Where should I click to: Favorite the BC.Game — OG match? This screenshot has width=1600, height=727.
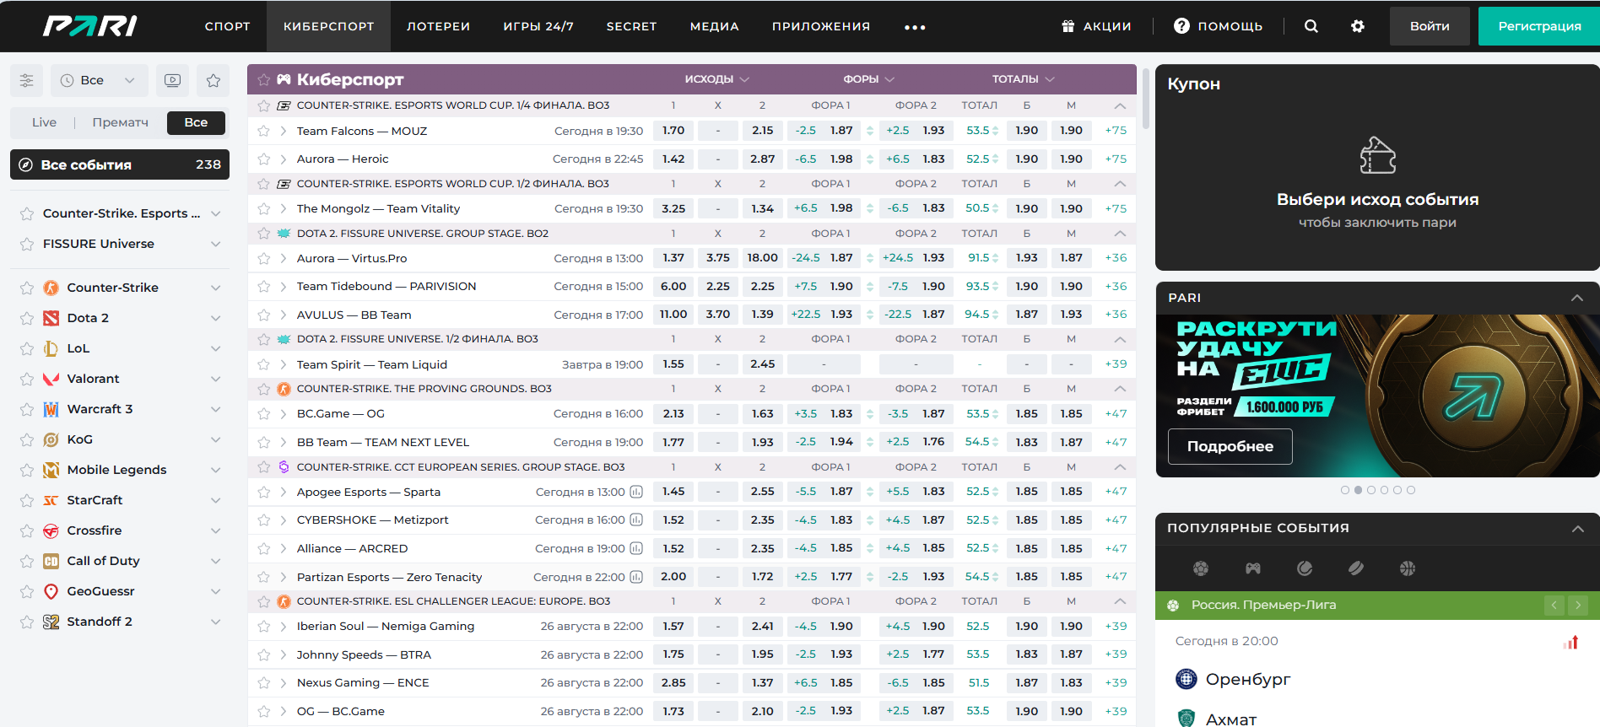point(263,413)
